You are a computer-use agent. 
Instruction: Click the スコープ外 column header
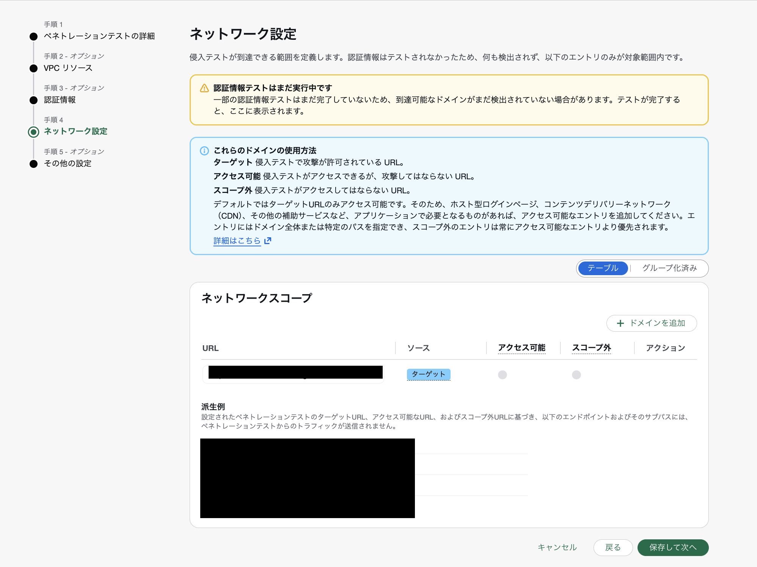coord(592,348)
